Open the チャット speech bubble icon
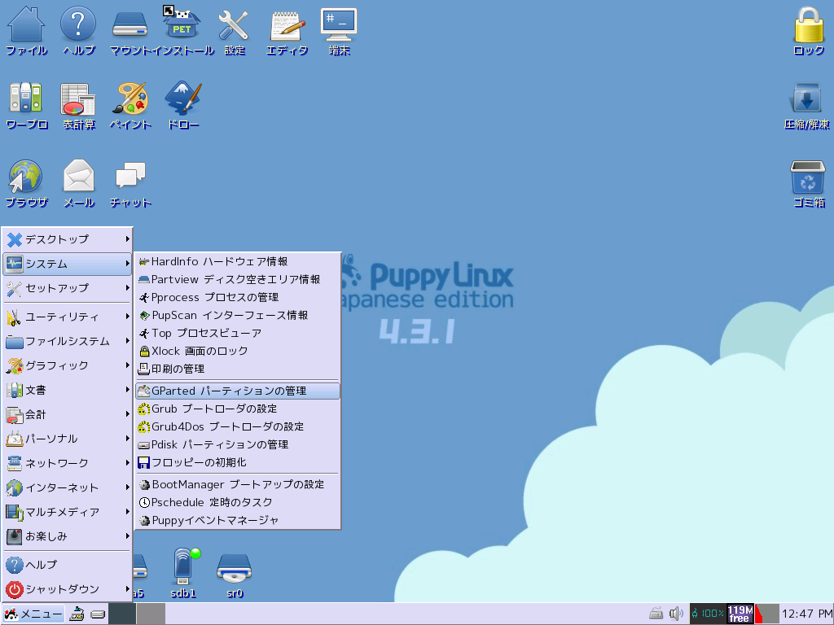Image resolution: width=834 pixels, height=625 pixels. pos(130,176)
